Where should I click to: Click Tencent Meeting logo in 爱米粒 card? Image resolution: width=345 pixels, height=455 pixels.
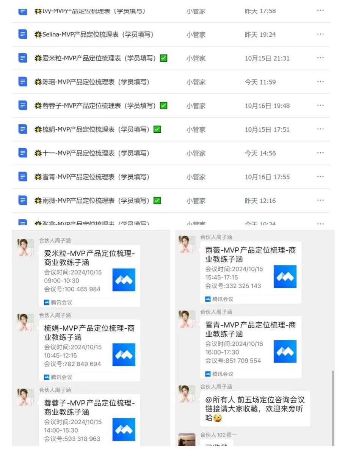pyautogui.click(x=124, y=280)
